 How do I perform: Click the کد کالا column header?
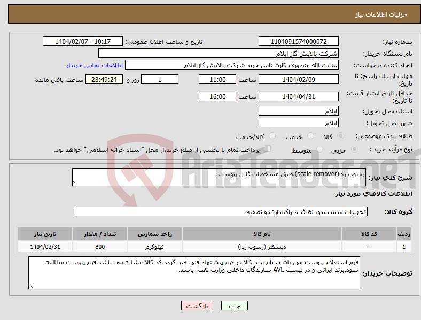point(369,234)
